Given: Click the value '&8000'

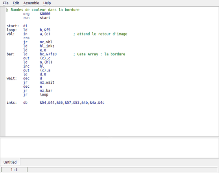Looking at the screenshot, I should tap(45, 14).
